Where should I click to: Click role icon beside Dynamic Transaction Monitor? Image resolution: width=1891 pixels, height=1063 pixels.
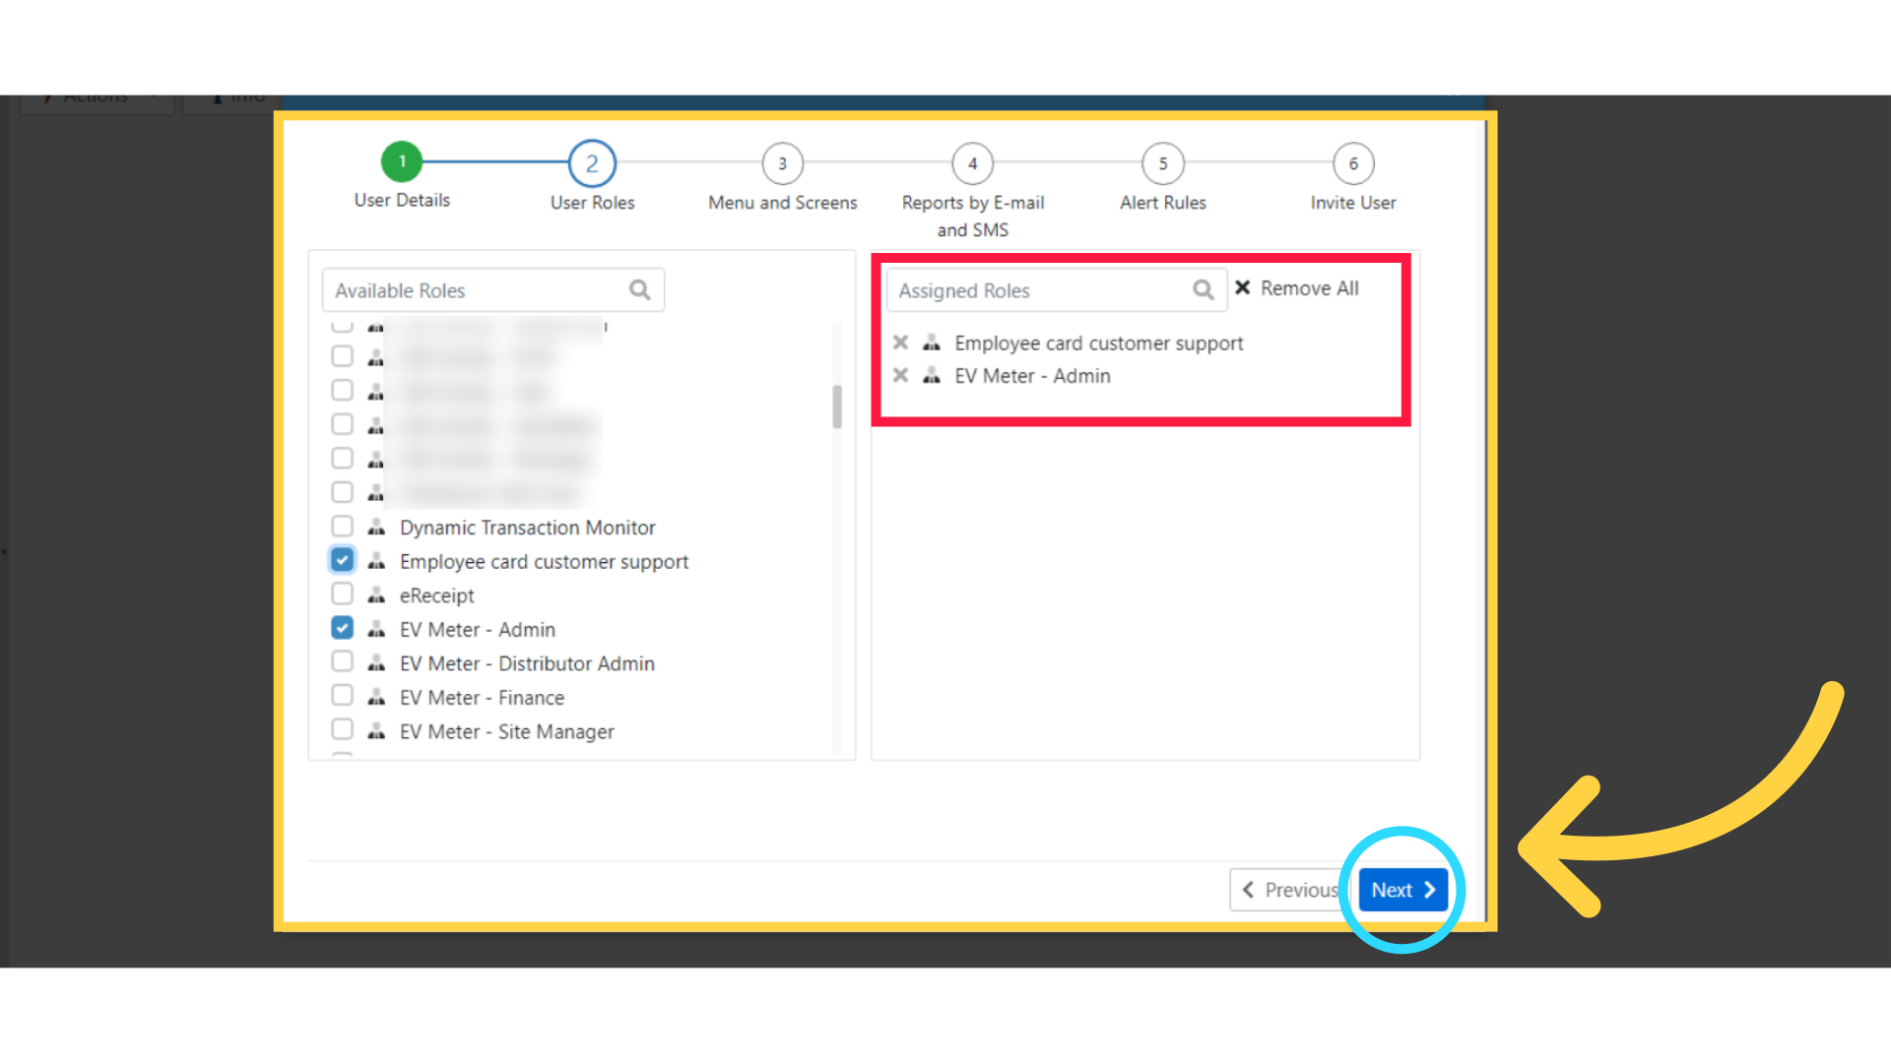click(x=376, y=528)
